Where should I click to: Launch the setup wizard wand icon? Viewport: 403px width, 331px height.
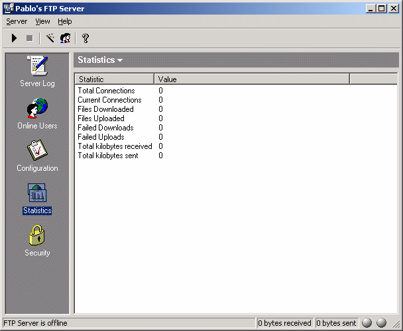50,38
